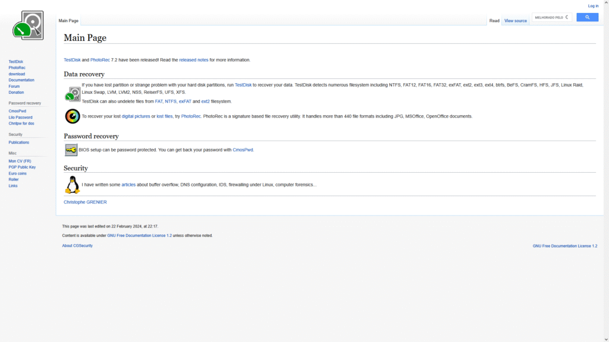The width and height of the screenshot is (609, 342).
Task: Open the Log in link
Action: [x=593, y=6]
